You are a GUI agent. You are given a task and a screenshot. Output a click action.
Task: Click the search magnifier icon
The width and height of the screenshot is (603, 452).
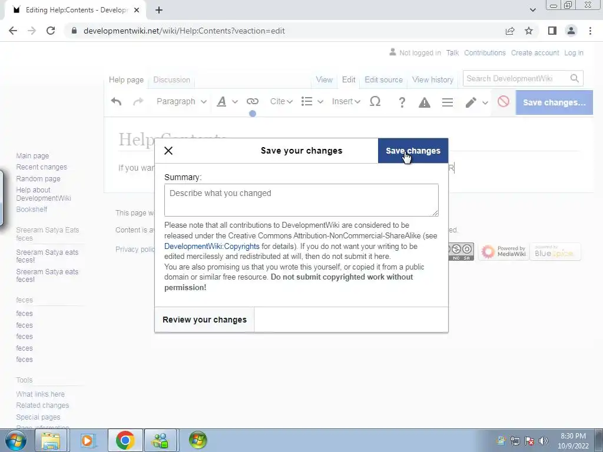(x=575, y=78)
